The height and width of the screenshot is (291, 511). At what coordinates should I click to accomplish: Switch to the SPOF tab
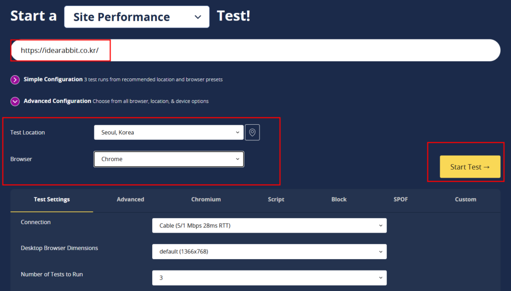pyautogui.click(x=401, y=200)
